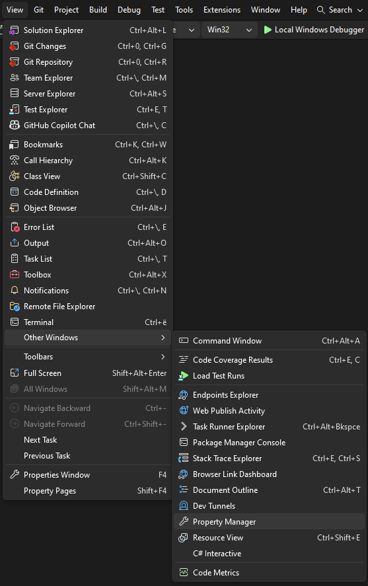Click the Document Outline icon
368x586 pixels.
(x=184, y=490)
